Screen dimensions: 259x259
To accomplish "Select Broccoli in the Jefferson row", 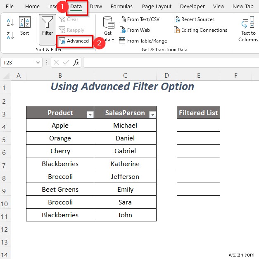I will pos(60,176).
